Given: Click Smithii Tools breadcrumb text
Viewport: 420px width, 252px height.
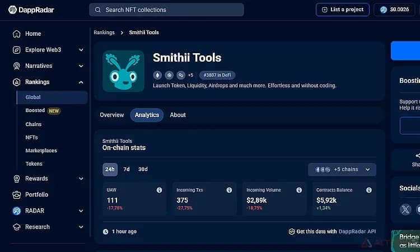Looking at the screenshot, I should coord(144,32).
